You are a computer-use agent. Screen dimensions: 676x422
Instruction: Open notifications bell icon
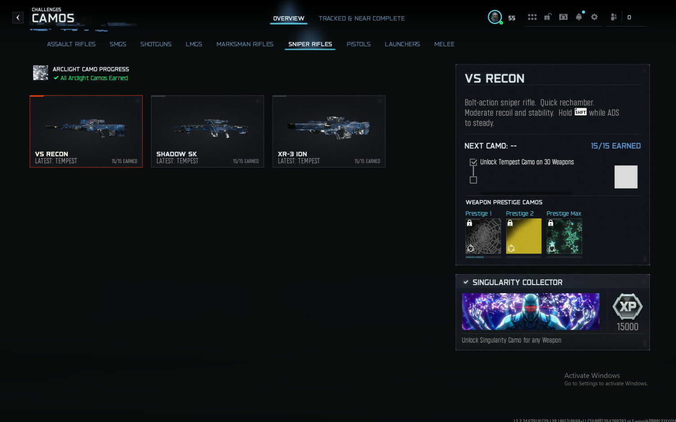tap(579, 17)
